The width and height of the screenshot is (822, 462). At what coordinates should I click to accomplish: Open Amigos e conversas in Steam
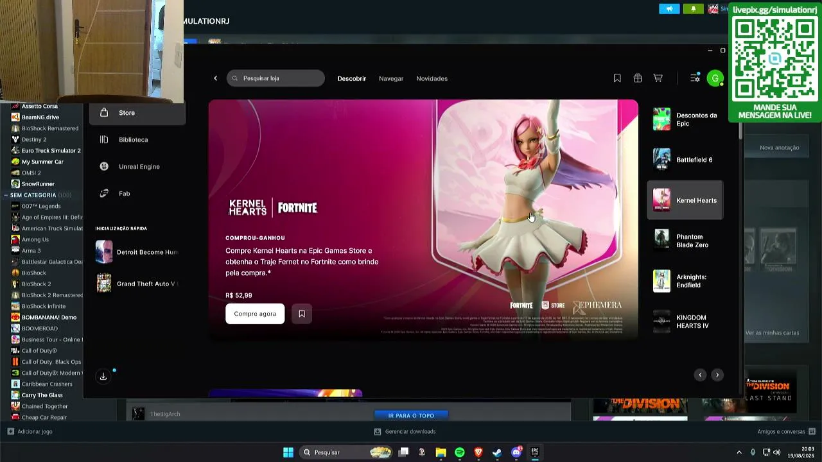[786, 432]
